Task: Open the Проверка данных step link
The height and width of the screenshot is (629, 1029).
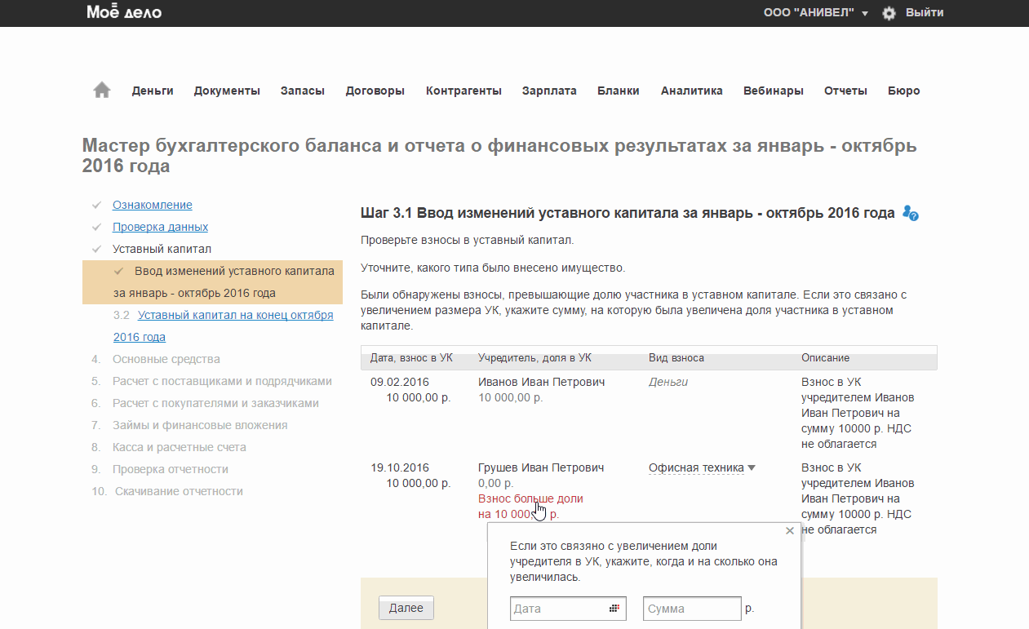Action: [x=160, y=227]
